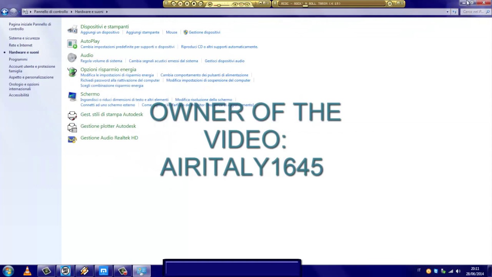
Task: Click Gest. stili di stampa Autodesk icon
Action: [72, 115]
